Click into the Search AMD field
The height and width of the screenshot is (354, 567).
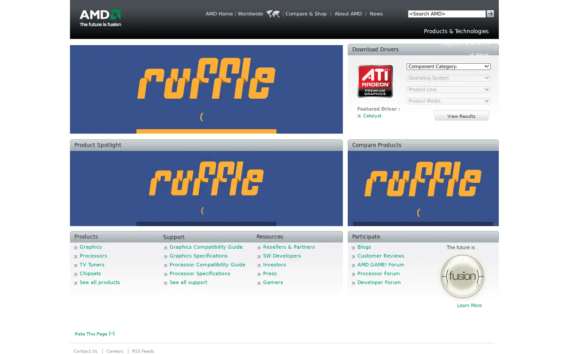click(447, 14)
